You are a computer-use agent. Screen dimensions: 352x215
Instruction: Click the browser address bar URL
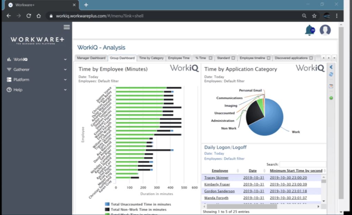100,16
